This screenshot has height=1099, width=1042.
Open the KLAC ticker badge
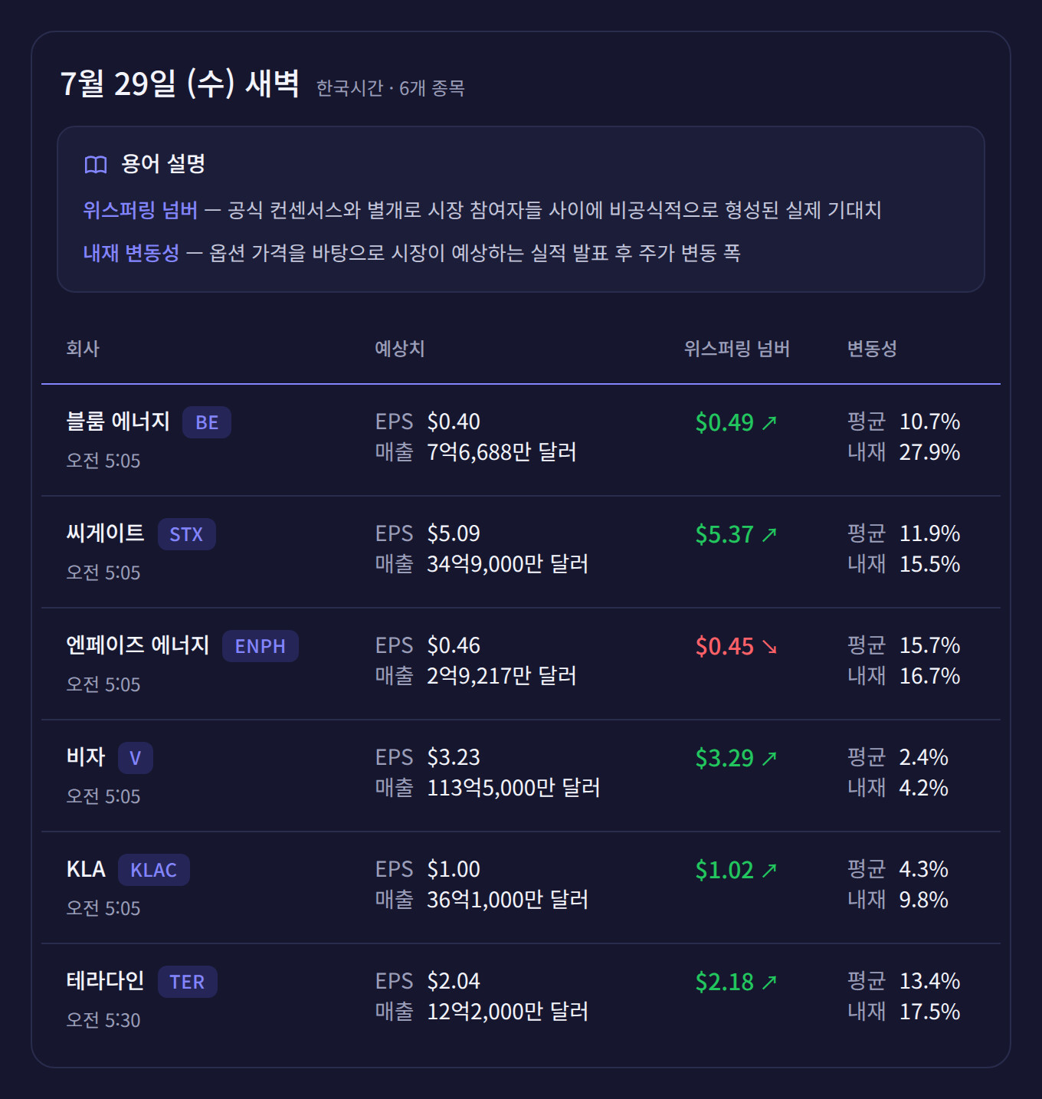click(x=154, y=870)
